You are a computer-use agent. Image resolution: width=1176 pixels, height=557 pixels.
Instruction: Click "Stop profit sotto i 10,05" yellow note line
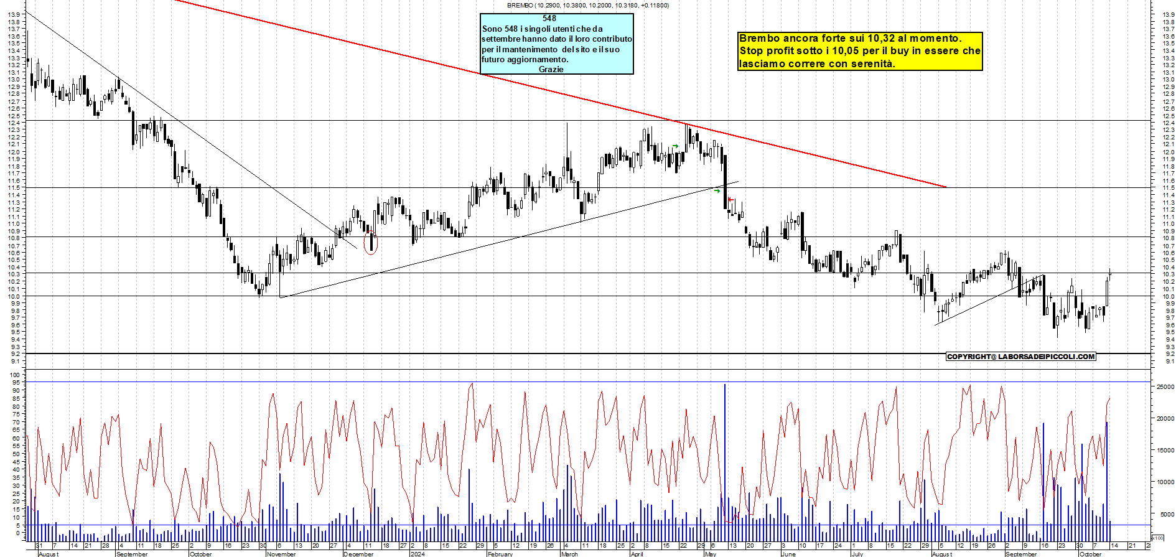coord(860,51)
